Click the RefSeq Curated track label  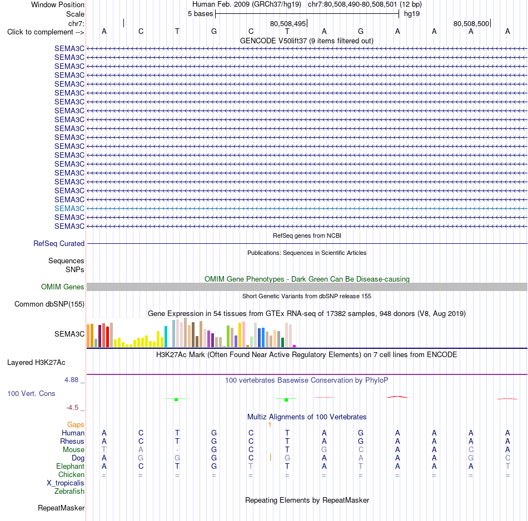pos(58,243)
